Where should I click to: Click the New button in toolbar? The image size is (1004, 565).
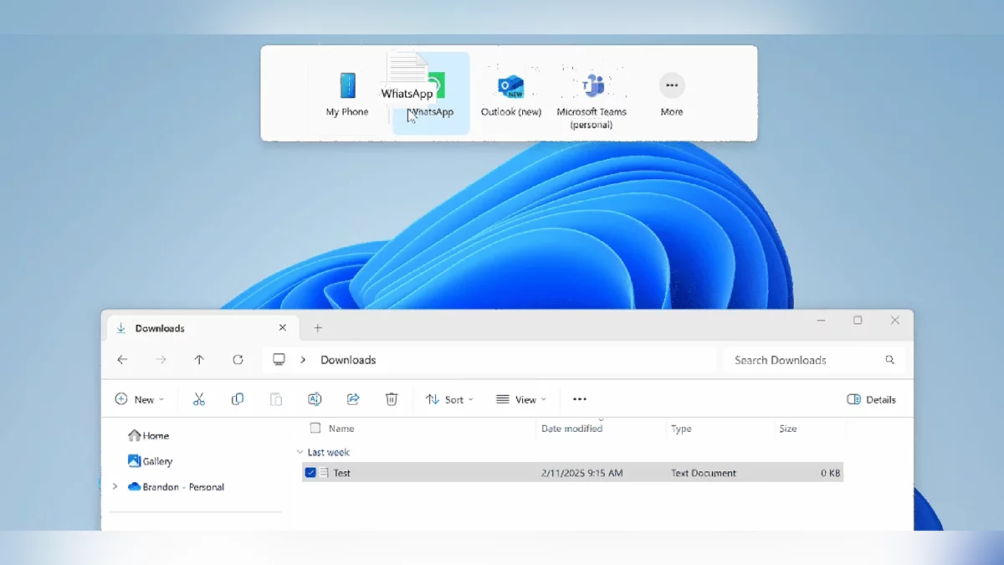click(x=139, y=399)
